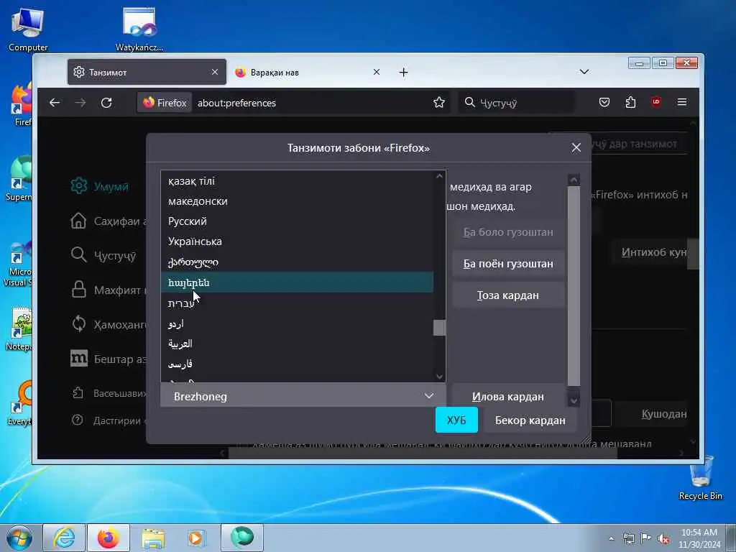Select the Watykańcz... desktop shortcut

point(139,29)
